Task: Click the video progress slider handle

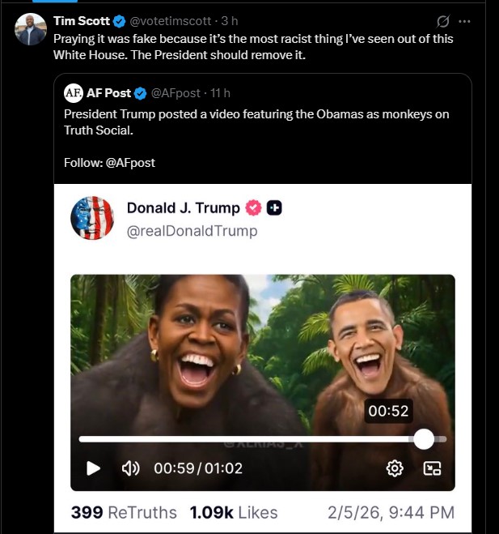Action: pos(424,439)
